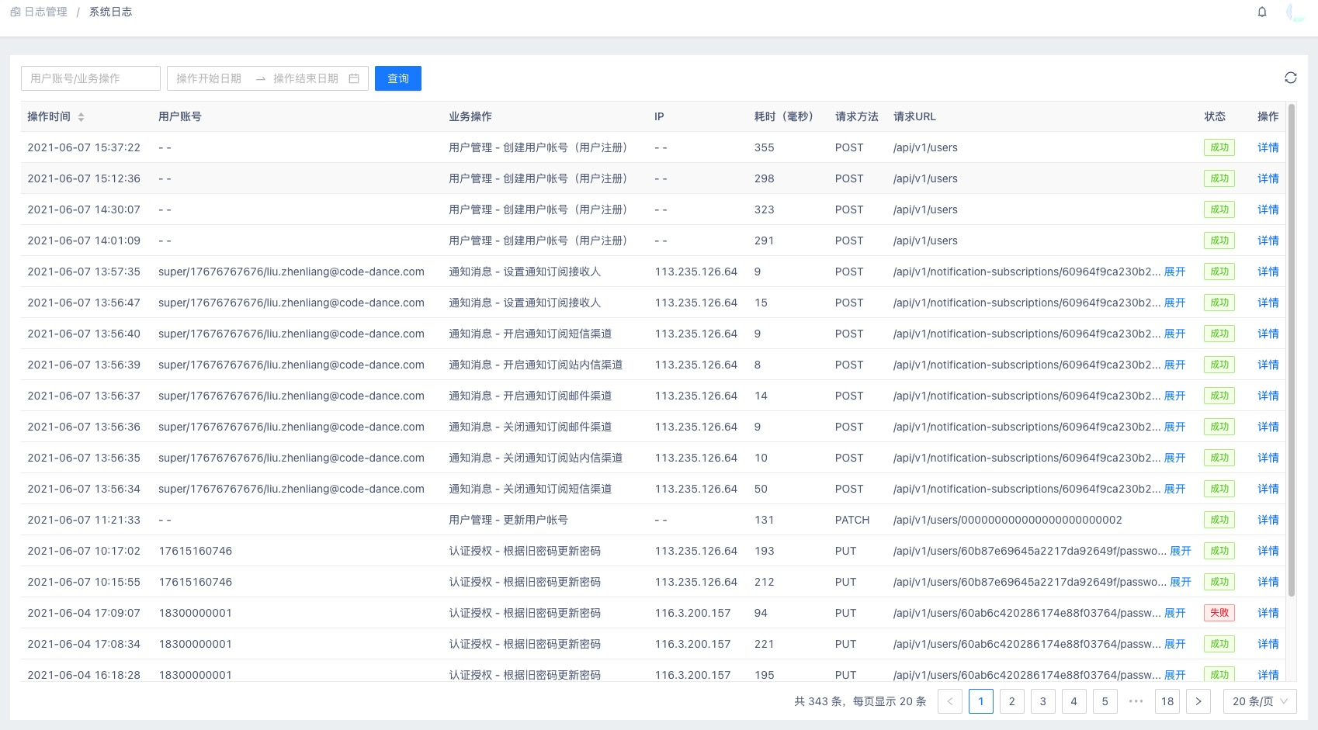1318x730 pixels.
Task: Open the calendar icon in date range
Action: (x=354, y=78)
